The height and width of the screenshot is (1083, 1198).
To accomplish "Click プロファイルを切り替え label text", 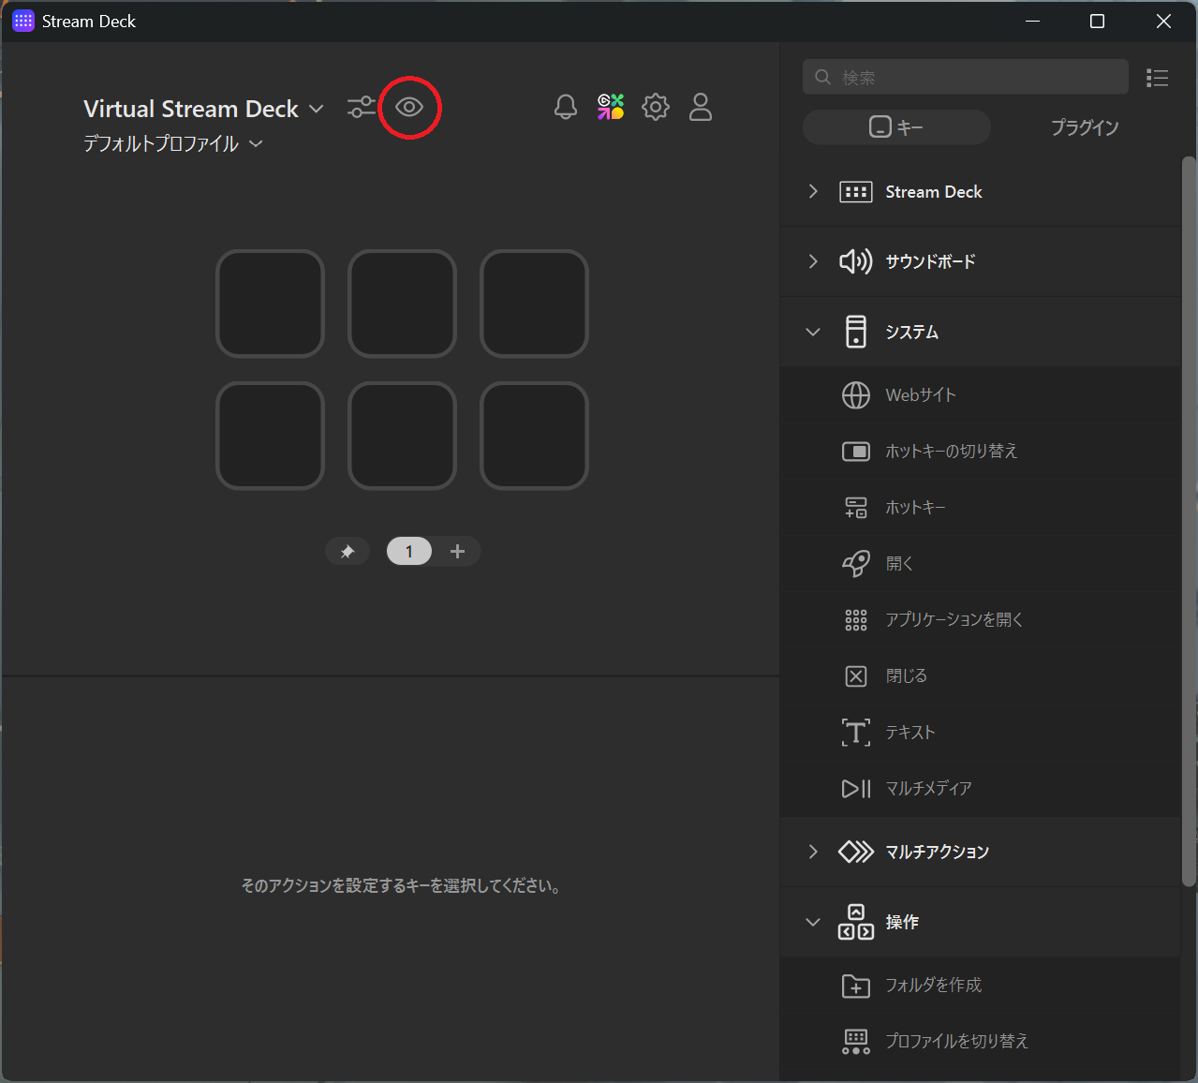I will 956,1042.
